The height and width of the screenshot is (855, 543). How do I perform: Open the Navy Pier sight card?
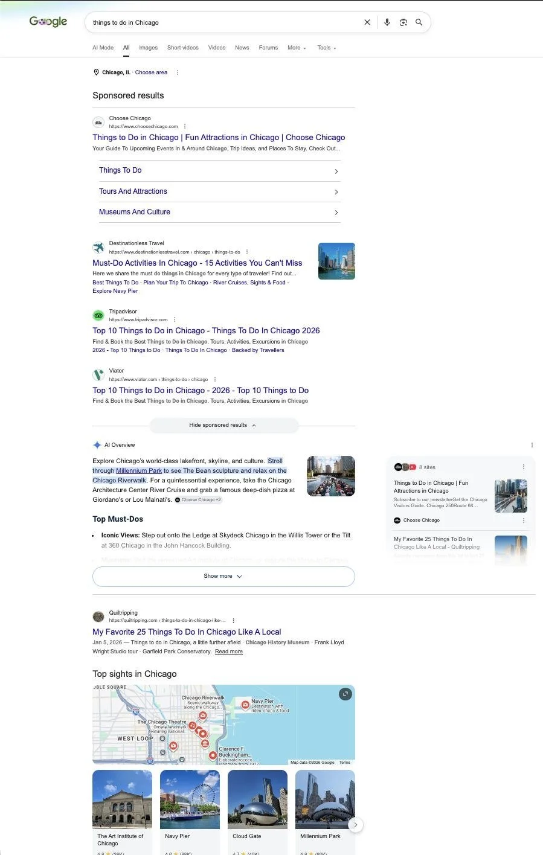pos(190,812)
